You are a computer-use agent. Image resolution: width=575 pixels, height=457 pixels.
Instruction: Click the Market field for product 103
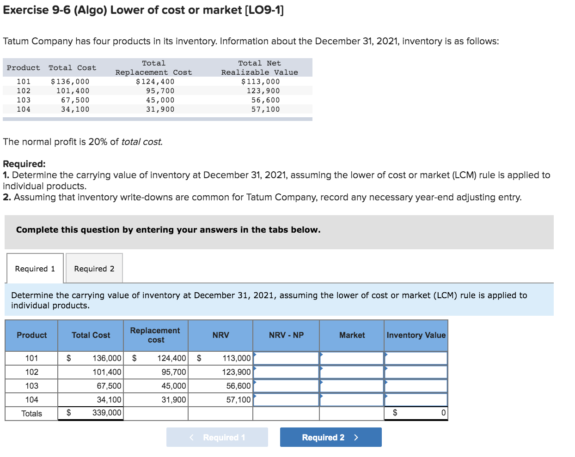pos(352,386)
